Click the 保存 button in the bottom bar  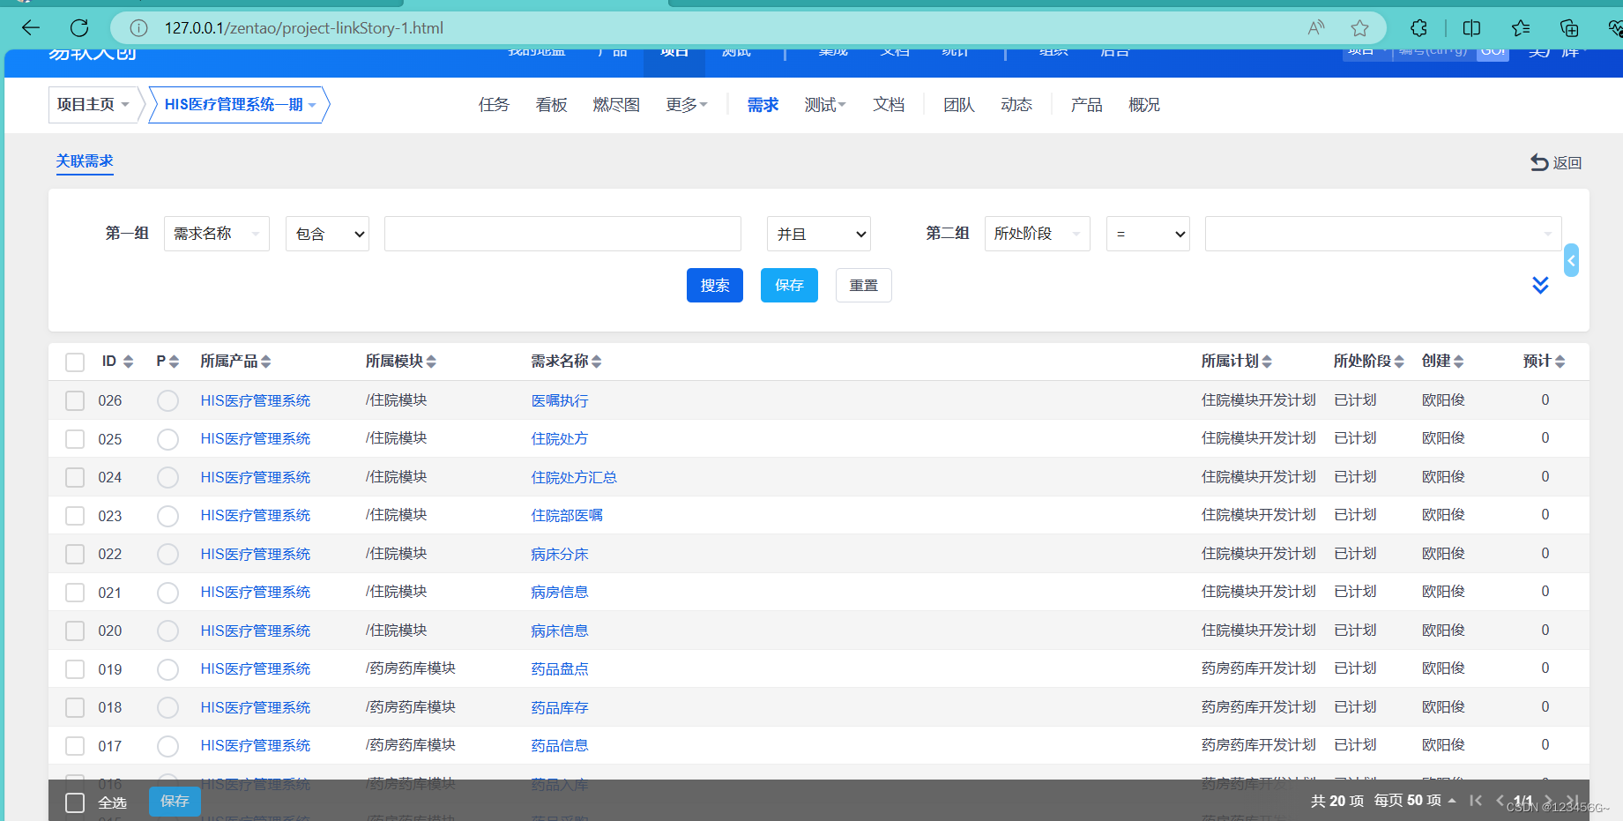coord(175,801)
